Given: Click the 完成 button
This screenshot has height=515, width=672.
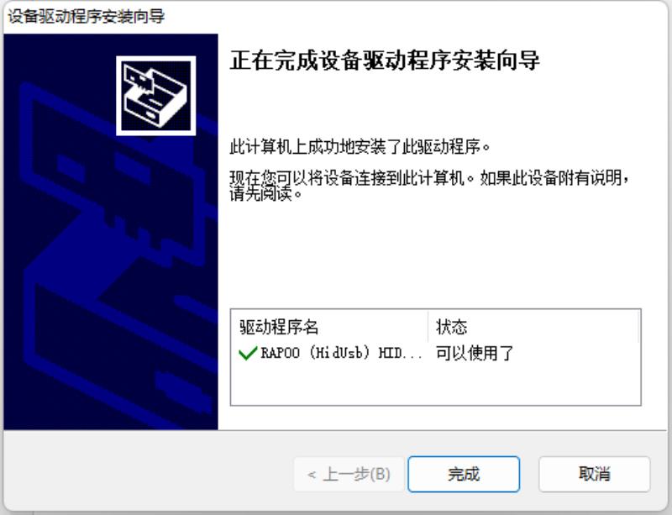Looking at the screenshot, I should (464, 474).
